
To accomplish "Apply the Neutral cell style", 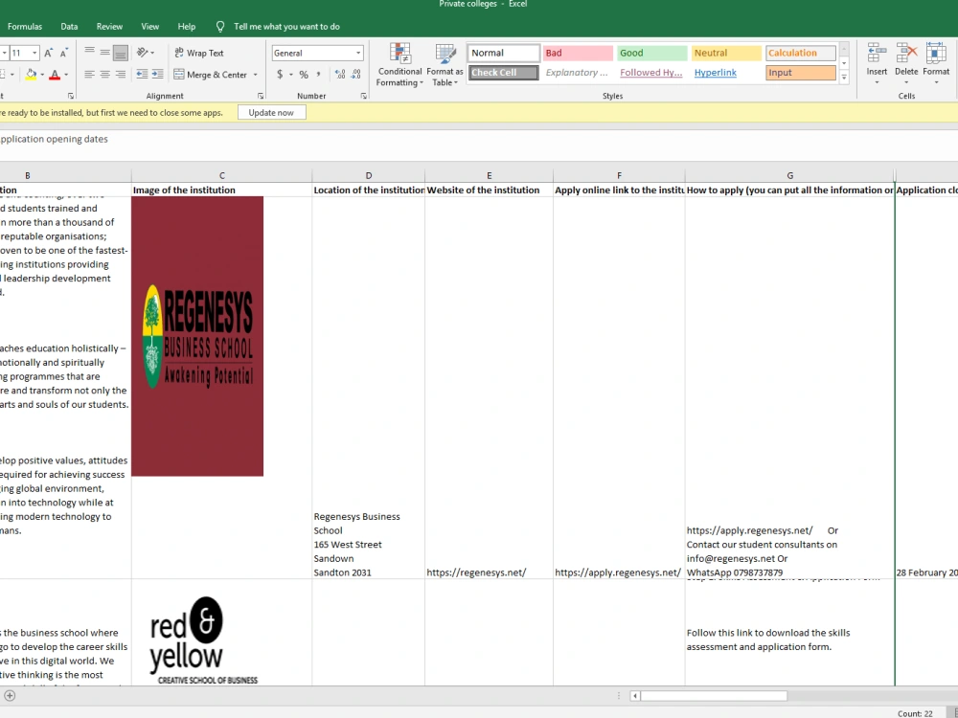I will point(726,53).
